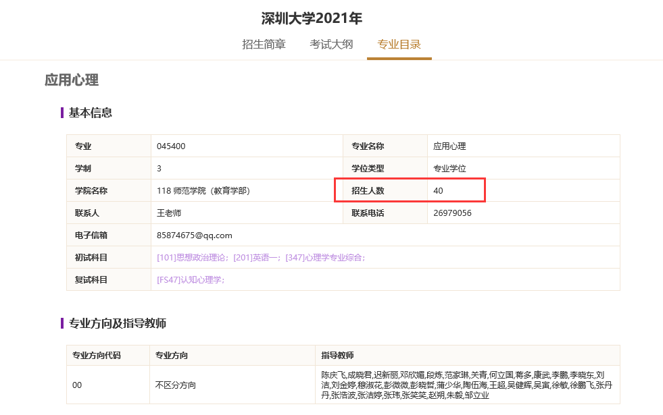This screenshot has height=415, width=663.
Task: Open the [101]思想政治理论 subject link
Action: point(192,258)
